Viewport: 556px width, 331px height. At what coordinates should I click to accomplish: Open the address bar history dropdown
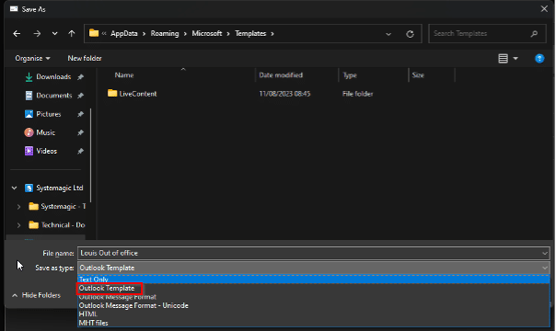388,34
